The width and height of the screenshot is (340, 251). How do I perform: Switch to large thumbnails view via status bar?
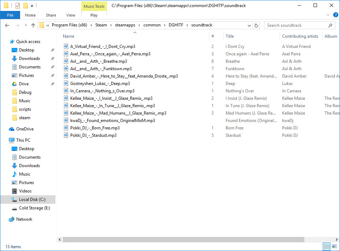pyautogui.click(x=335, y=246)
